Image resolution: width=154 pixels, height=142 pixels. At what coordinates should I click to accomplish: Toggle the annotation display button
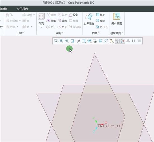[117, 41]
